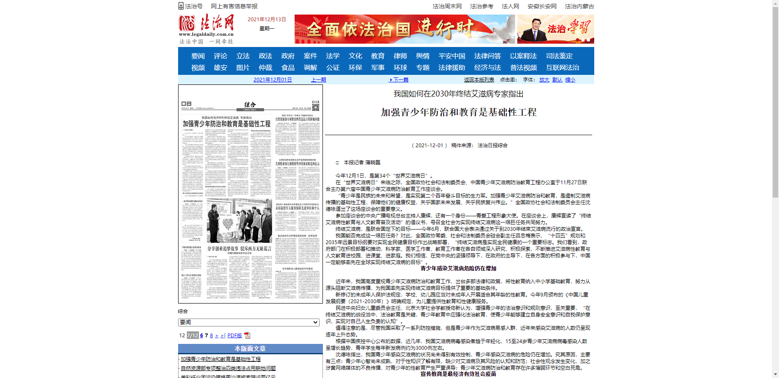Click the scrollbar down arrow

775,375
